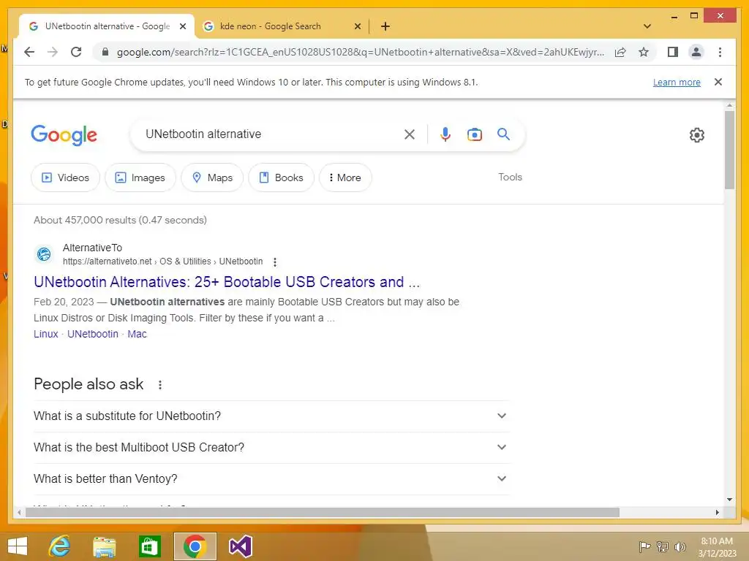Click the forward navigation arrow

point(53,52)
